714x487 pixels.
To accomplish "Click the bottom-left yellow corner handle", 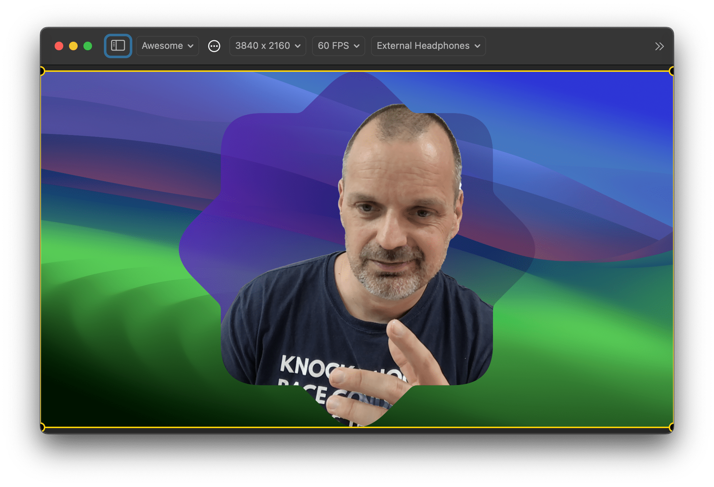I will (x=42, y=427).
